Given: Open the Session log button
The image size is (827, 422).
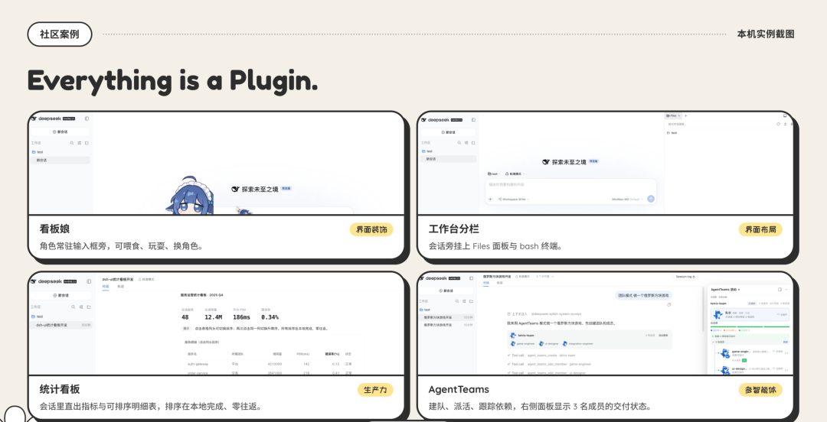Looking at the screenshot, I should tap(685, 277).
